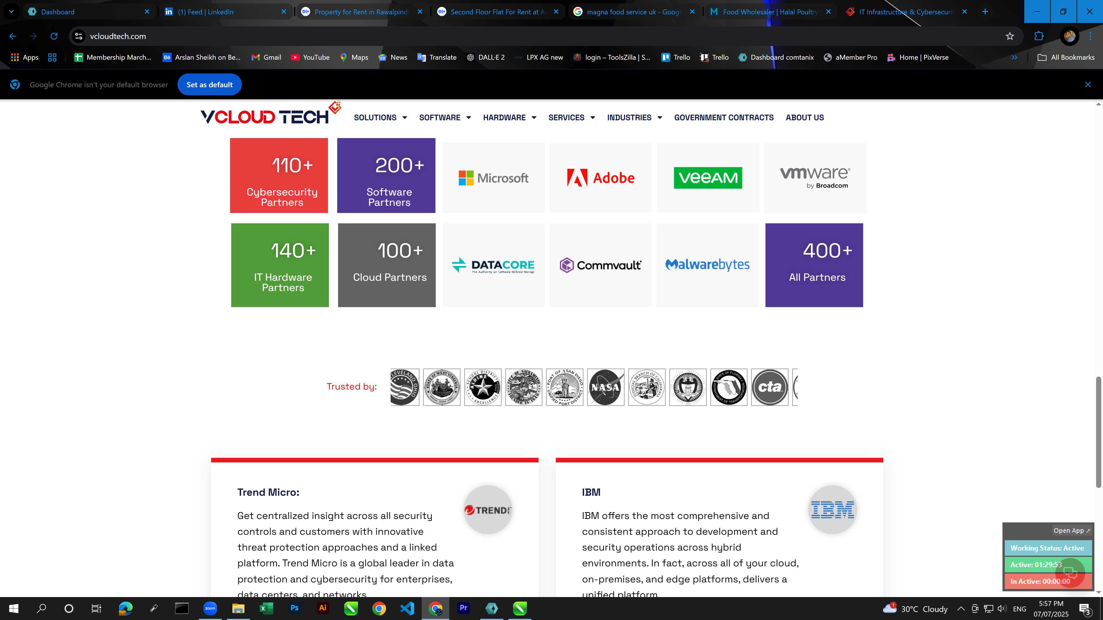Screen dimensions: 1103x620
Task: Open Government Contracts menu item
Action: (x=724, y=118)
